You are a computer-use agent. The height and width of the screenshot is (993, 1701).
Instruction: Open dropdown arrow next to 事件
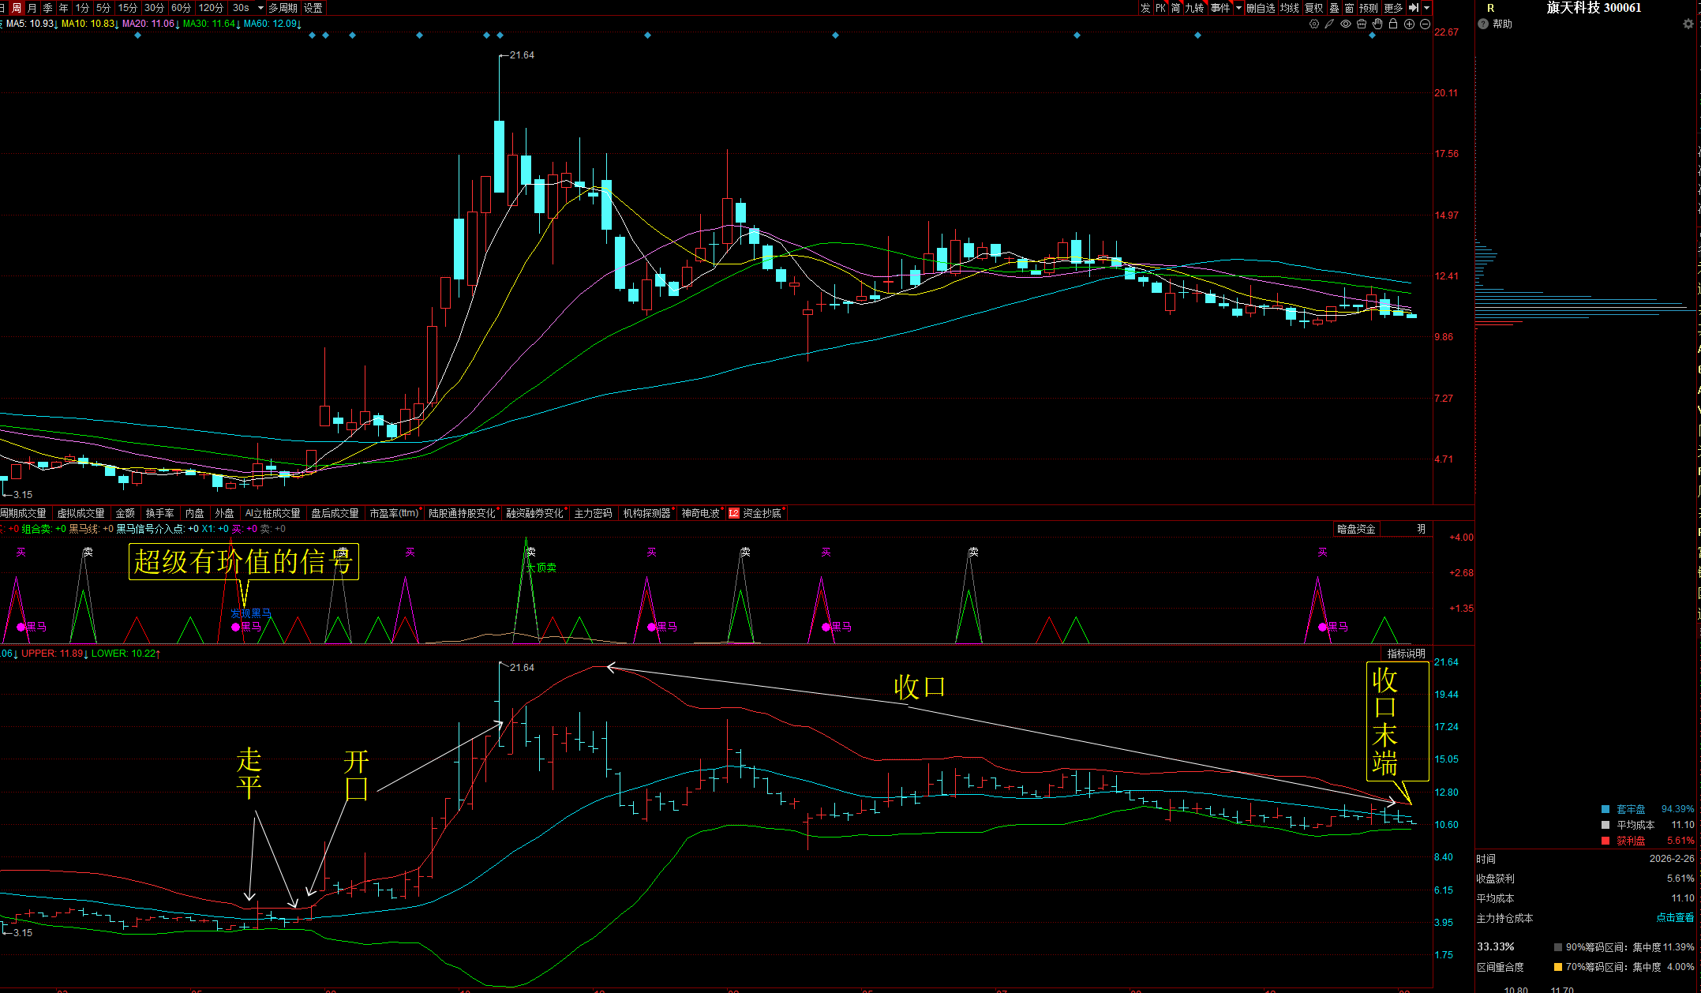tap(1238, 8)
